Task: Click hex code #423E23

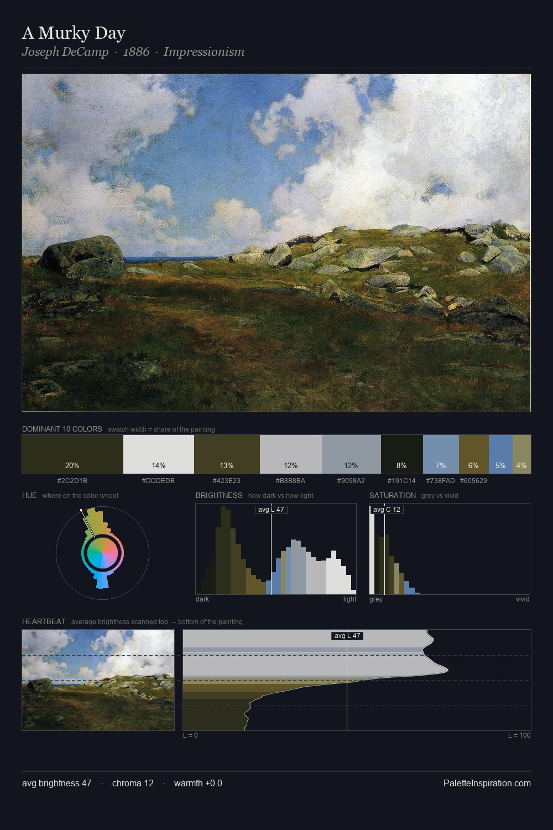Action: (x=227, y=481)
